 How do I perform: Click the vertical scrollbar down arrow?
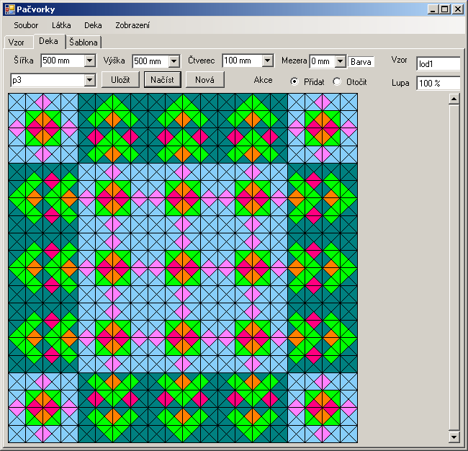[454, 437]
